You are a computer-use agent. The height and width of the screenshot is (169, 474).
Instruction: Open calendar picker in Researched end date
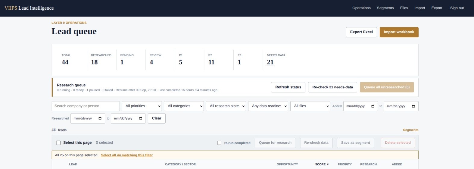coord(141,118)
